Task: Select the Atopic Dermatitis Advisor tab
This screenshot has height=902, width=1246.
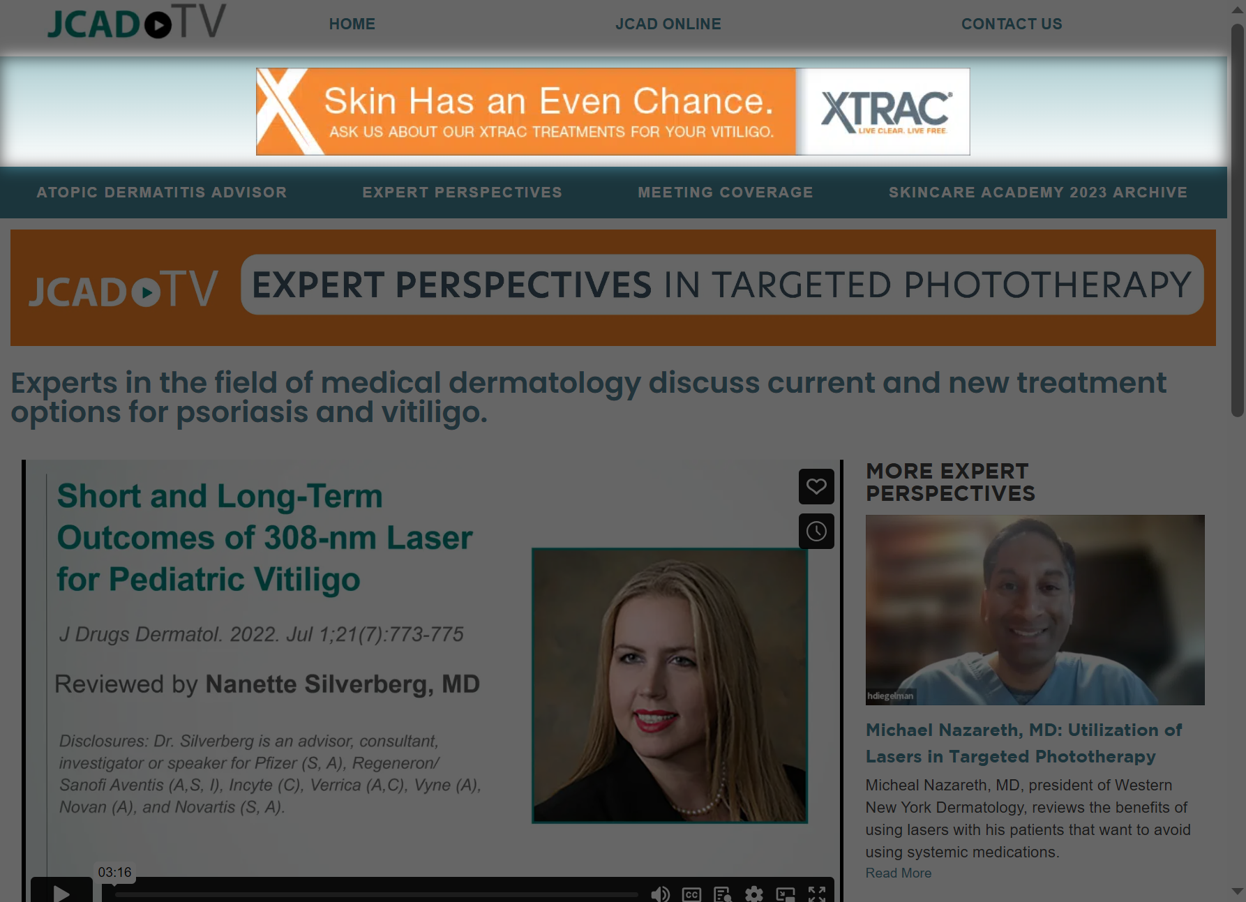Action: 162,193
